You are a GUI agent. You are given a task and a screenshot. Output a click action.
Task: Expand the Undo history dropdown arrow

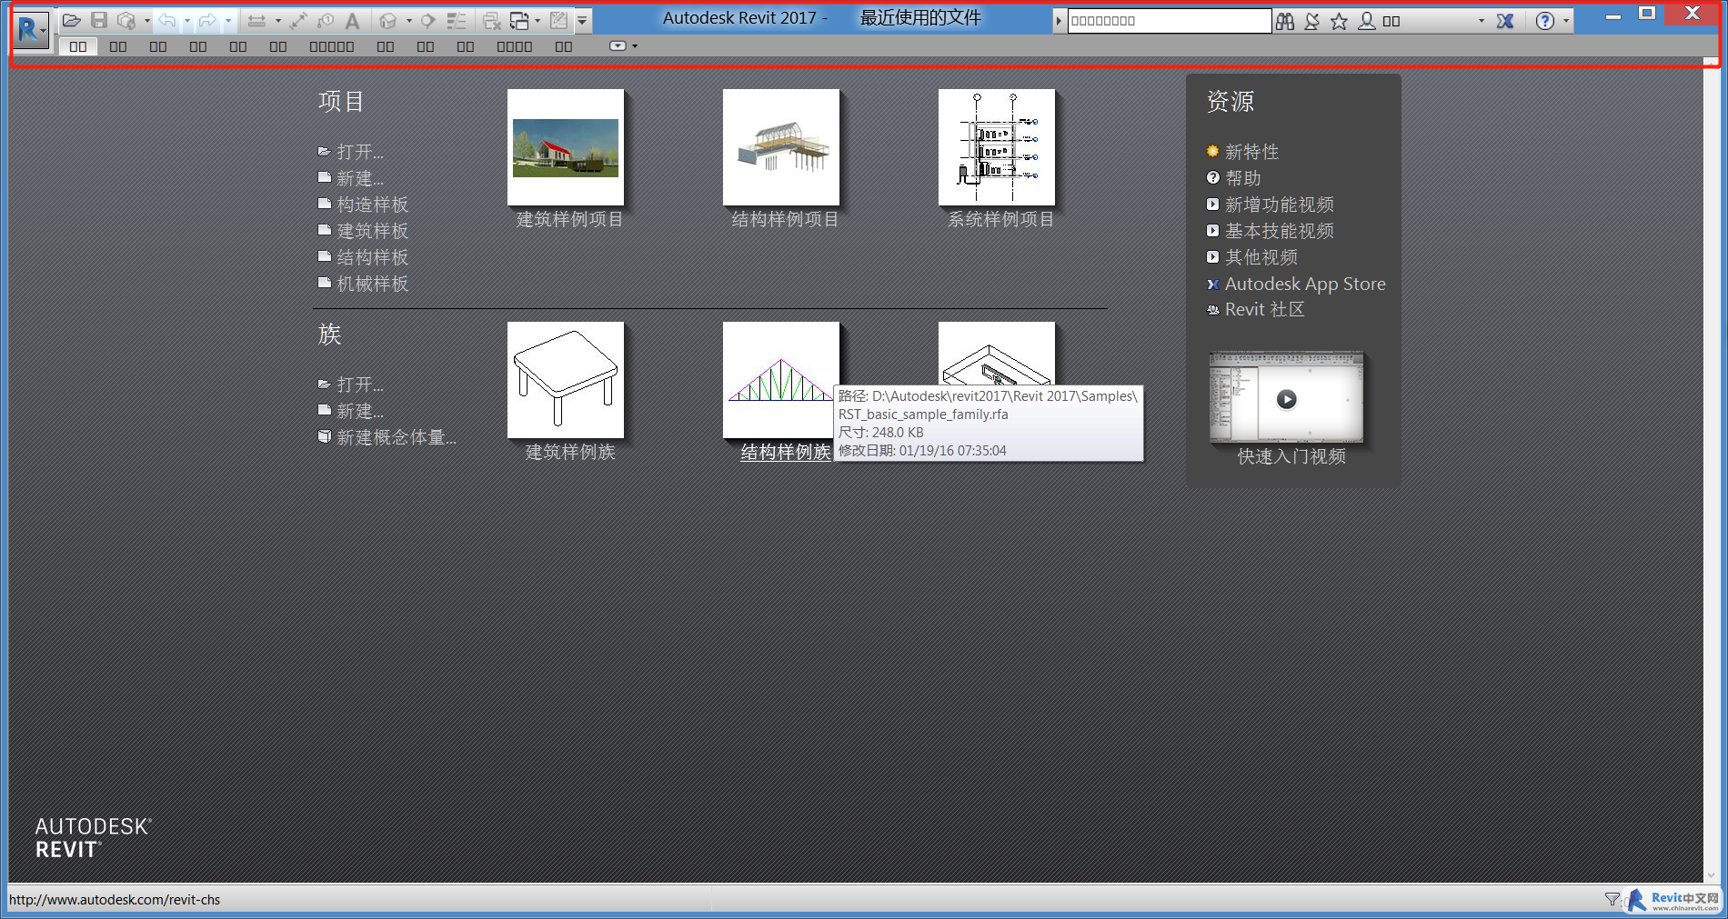click(186, 20)
